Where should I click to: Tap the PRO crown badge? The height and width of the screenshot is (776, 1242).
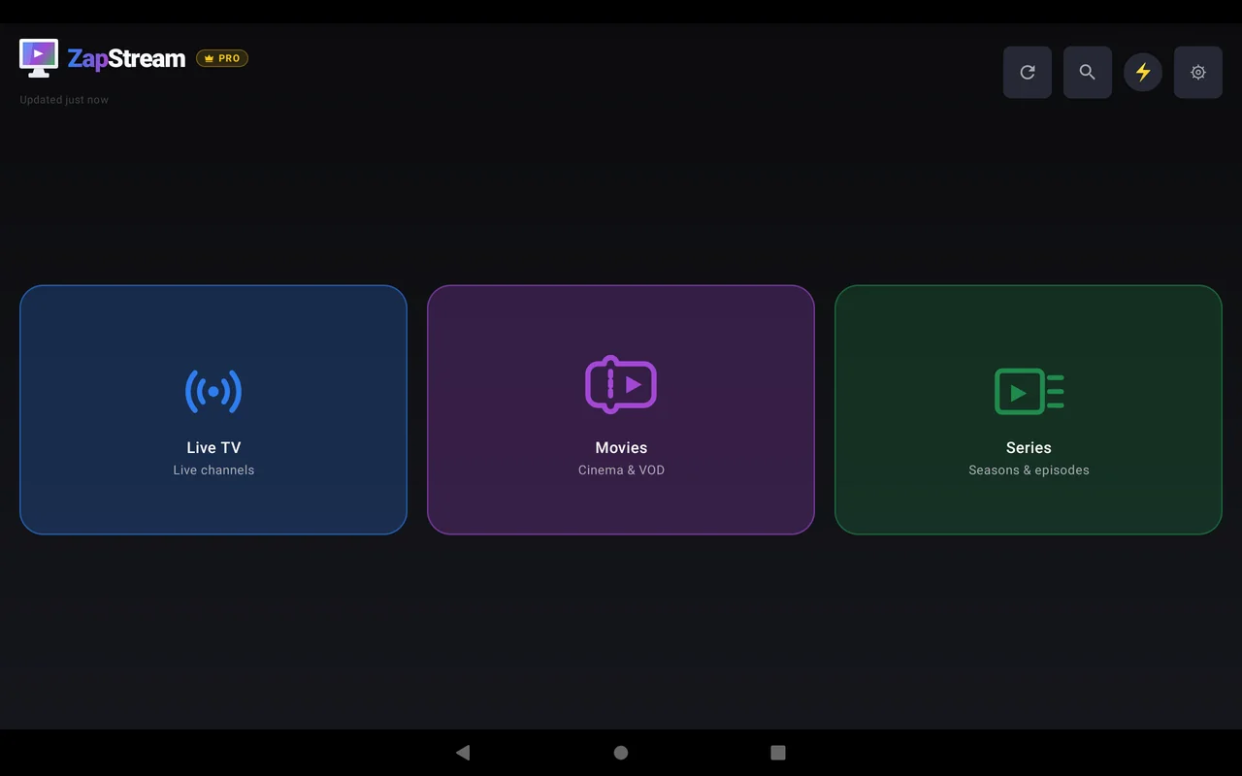[222, 58]
